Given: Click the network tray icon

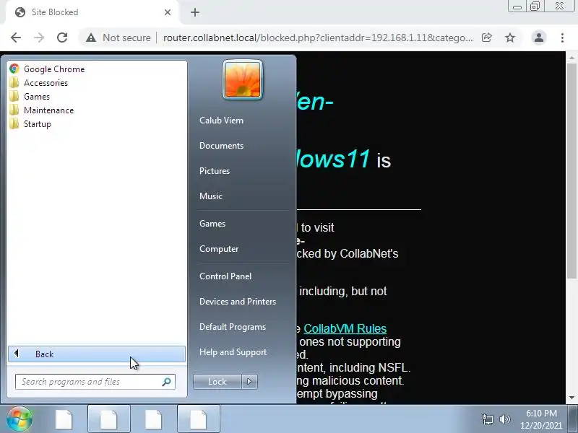Looking at the screenshot, I should [487, 419].
